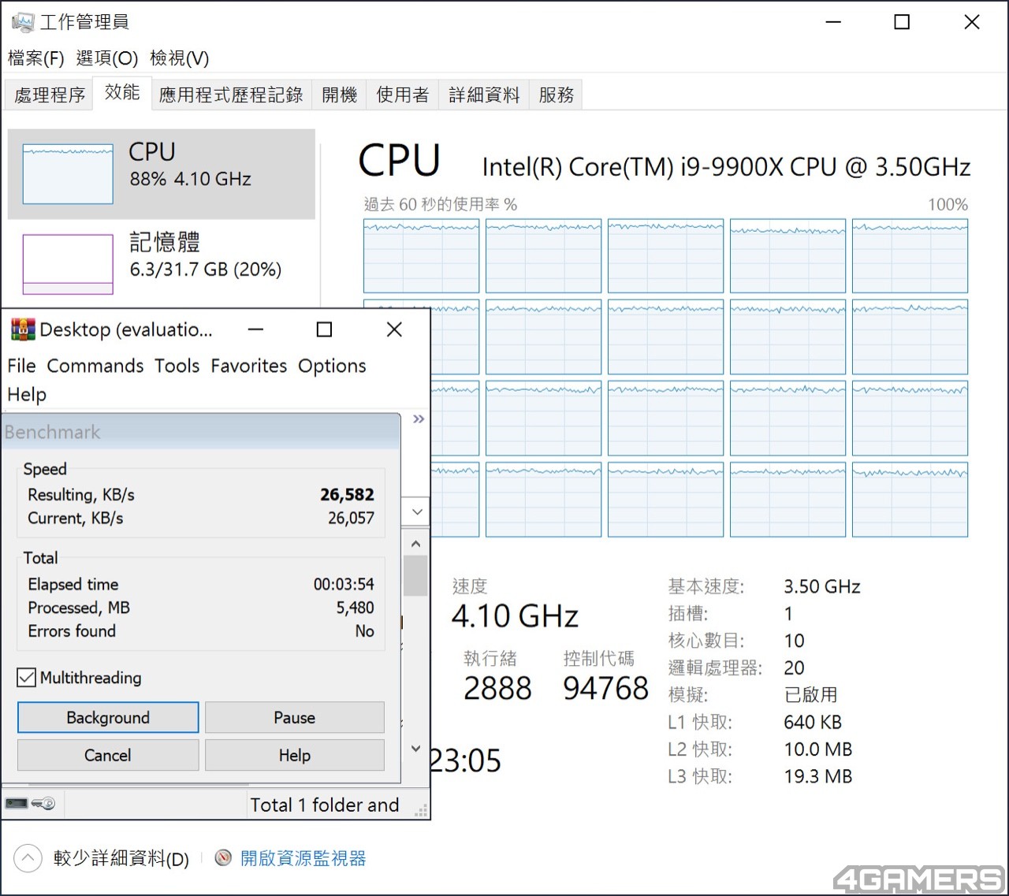Open the WinRAR Help menu
The width and height of the screenshot is (1009, 896).
27,394
